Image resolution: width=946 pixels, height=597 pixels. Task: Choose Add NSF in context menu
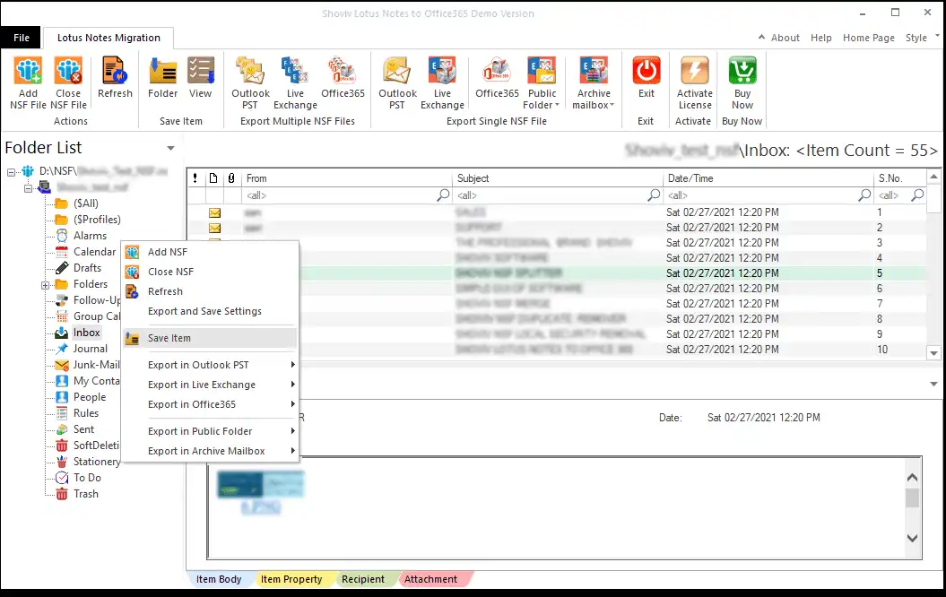pyautogui.click(x=210, y=252)
